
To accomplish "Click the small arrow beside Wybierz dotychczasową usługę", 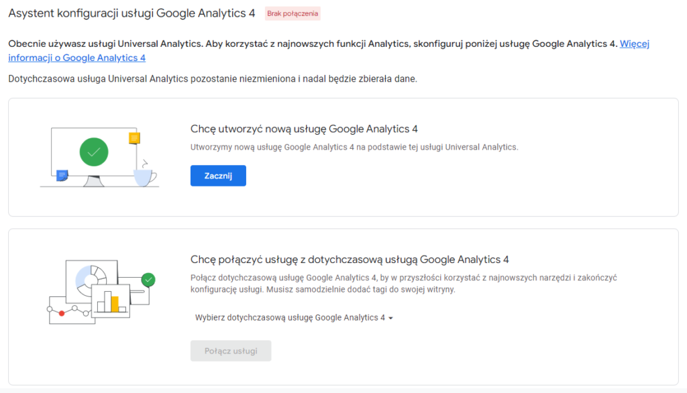I will click(x=391, y=318).
